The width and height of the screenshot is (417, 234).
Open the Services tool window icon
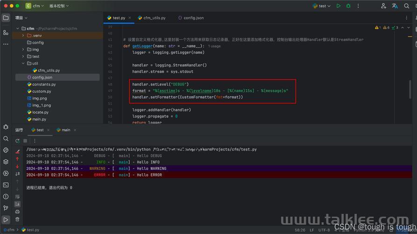pos(6,173)
